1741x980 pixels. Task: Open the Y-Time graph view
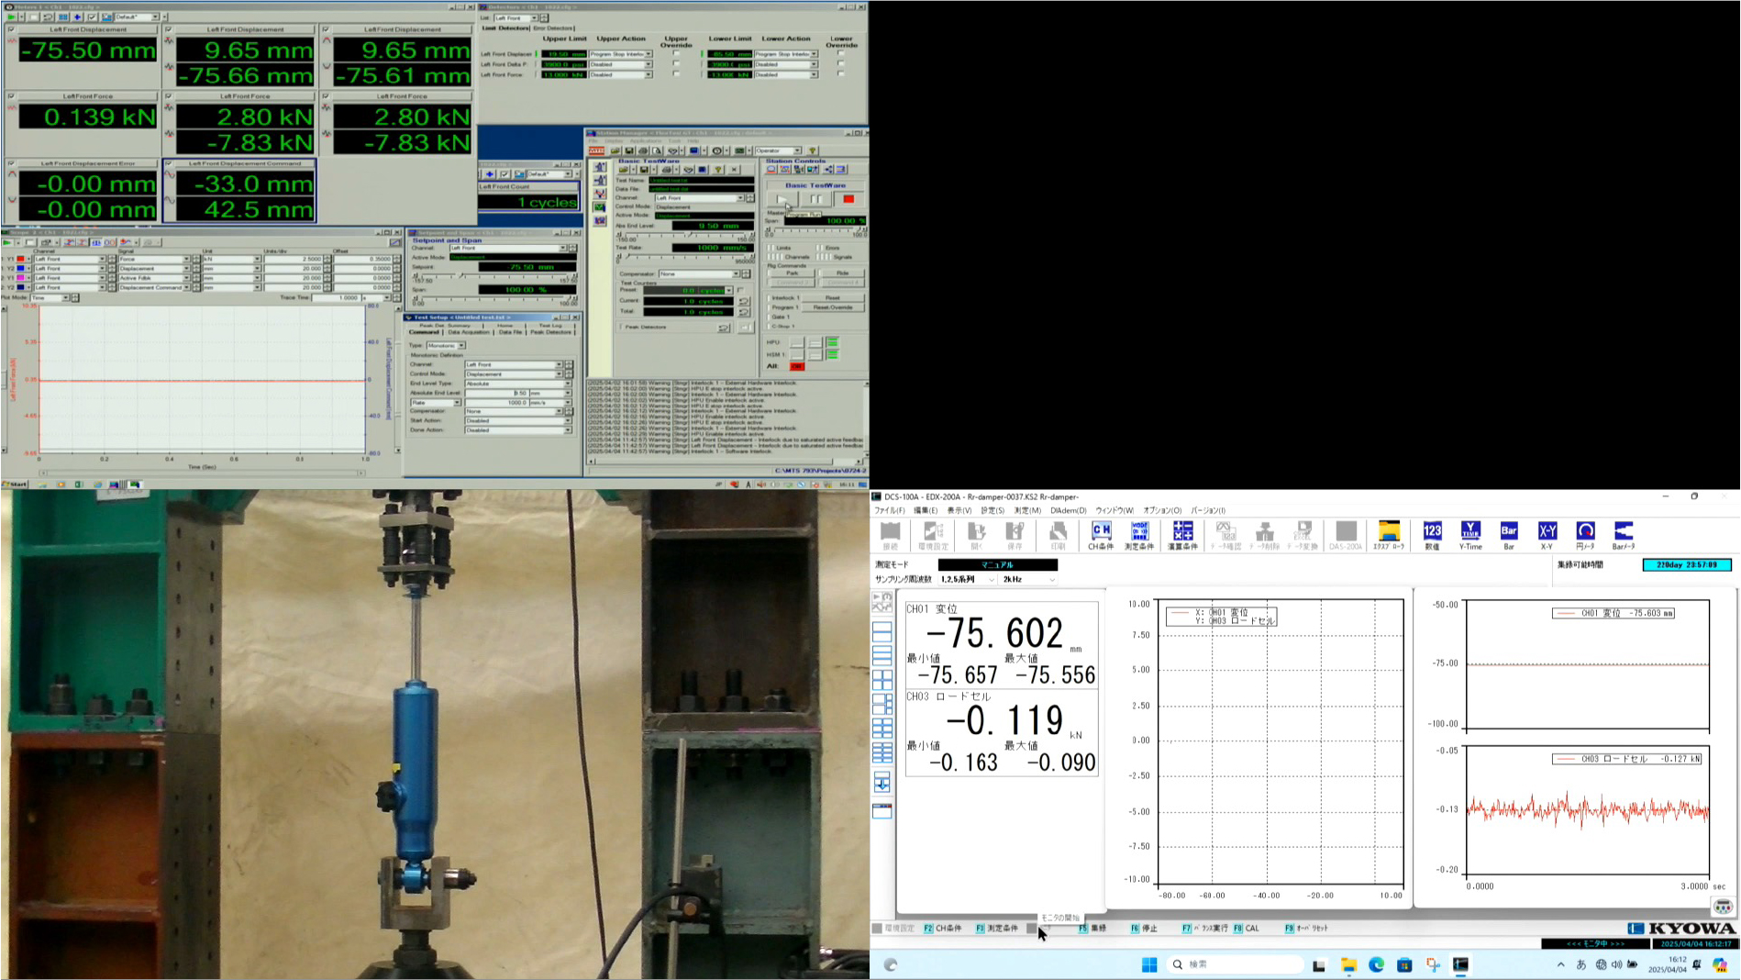click(1470, 535)
